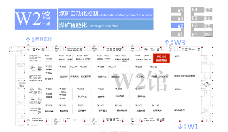228x132 pixels.
Task: Click booth label W2102
Action: pos(156,105)
